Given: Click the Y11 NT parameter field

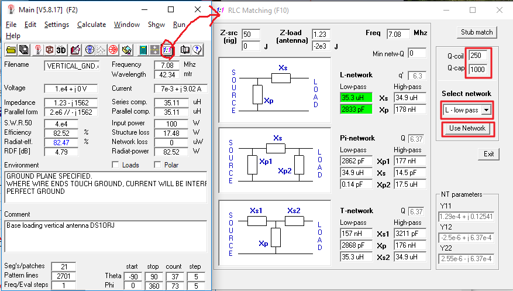Looking at the screenshot, I should pos(466,217).
